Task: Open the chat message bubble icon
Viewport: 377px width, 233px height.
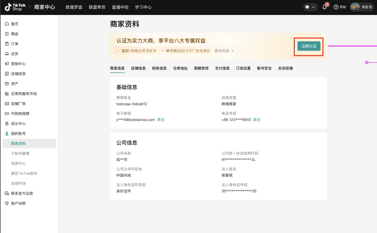Action: click(x=307, y=7)
